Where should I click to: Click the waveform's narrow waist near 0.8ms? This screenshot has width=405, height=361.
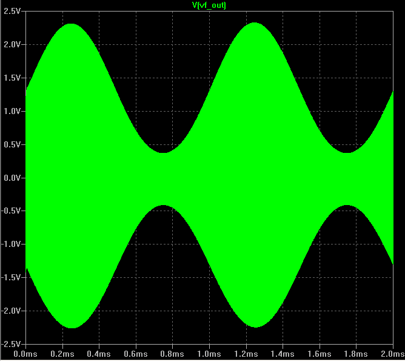(x=163, y=179)
